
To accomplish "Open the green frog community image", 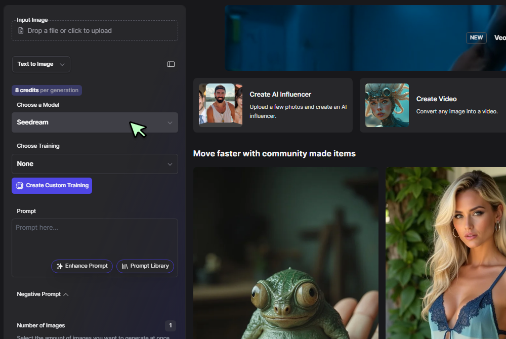I will coord(285,253).
